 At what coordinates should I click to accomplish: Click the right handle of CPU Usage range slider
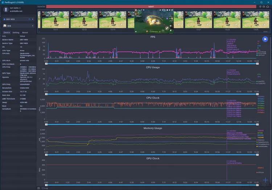click(x=257, y=94)
